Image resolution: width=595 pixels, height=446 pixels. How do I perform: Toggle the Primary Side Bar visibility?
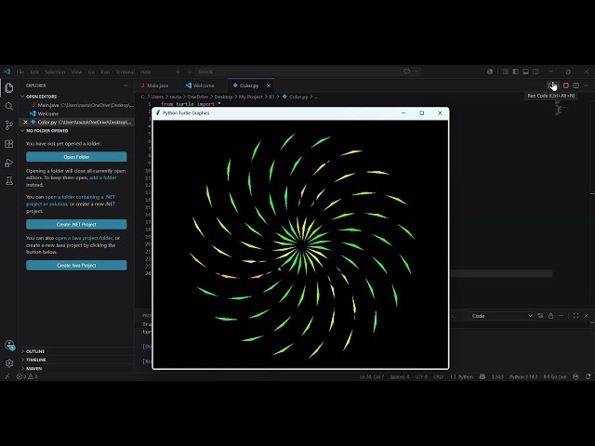point(516,72)
